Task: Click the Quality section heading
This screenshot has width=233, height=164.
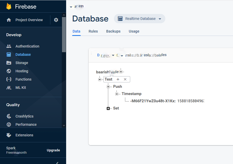Action: 13,105
